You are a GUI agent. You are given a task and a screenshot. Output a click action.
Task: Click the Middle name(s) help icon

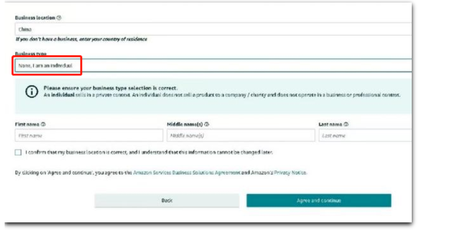tap(207, 124)
